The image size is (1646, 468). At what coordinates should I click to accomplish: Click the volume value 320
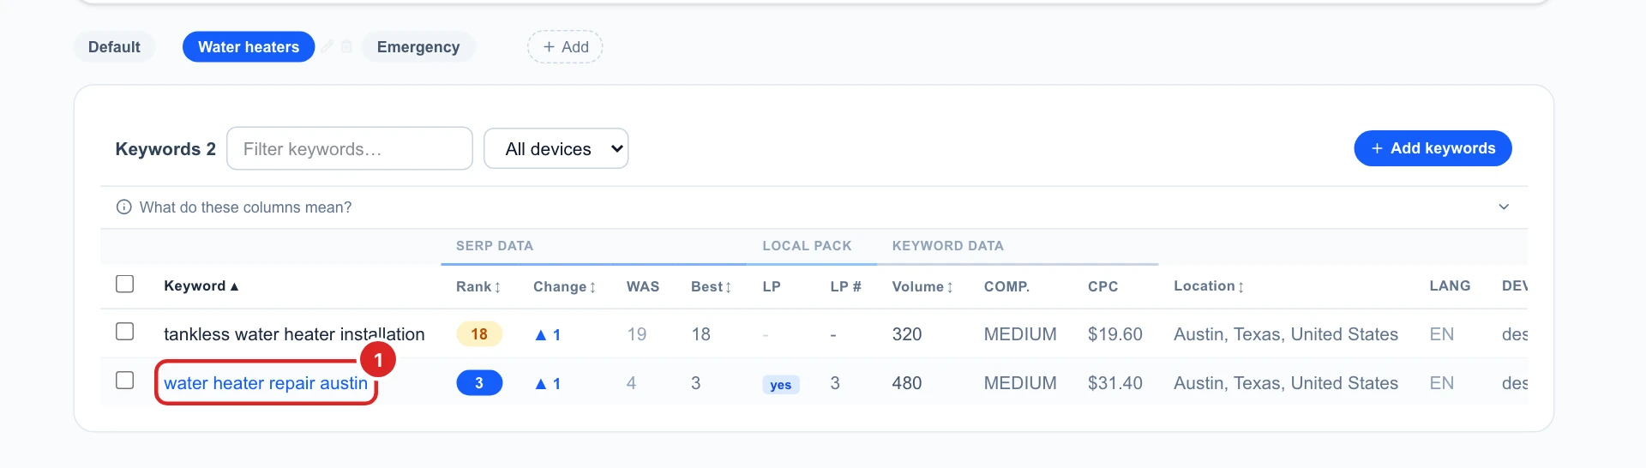point(907,334)
